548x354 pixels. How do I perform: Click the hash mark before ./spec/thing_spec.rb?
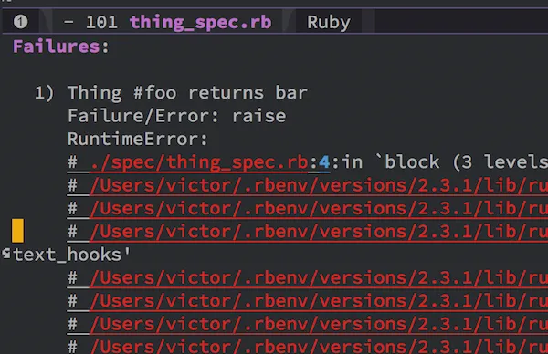[72, 162]
